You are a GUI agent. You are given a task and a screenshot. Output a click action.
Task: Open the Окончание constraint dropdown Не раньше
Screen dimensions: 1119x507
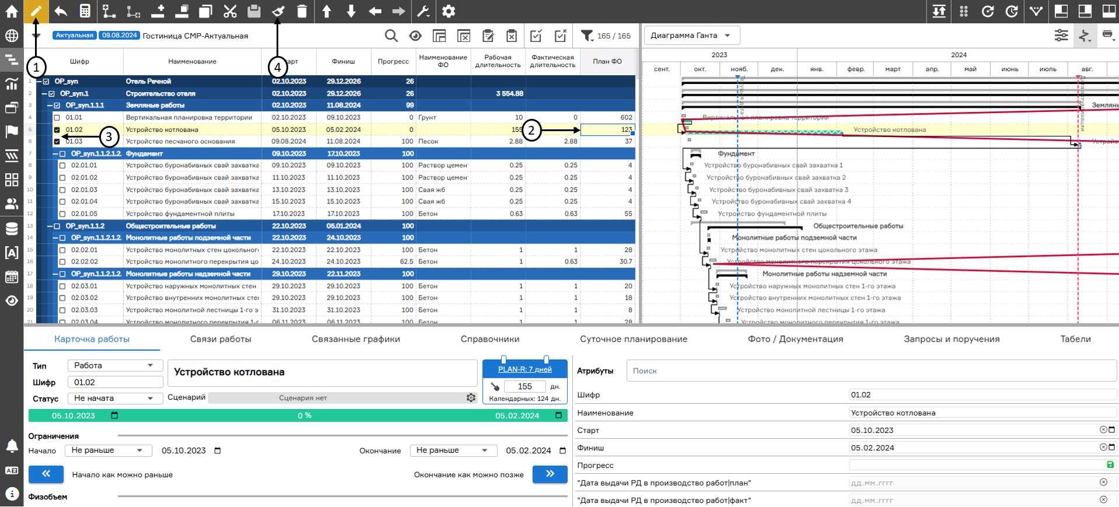[x=453, y=450]
